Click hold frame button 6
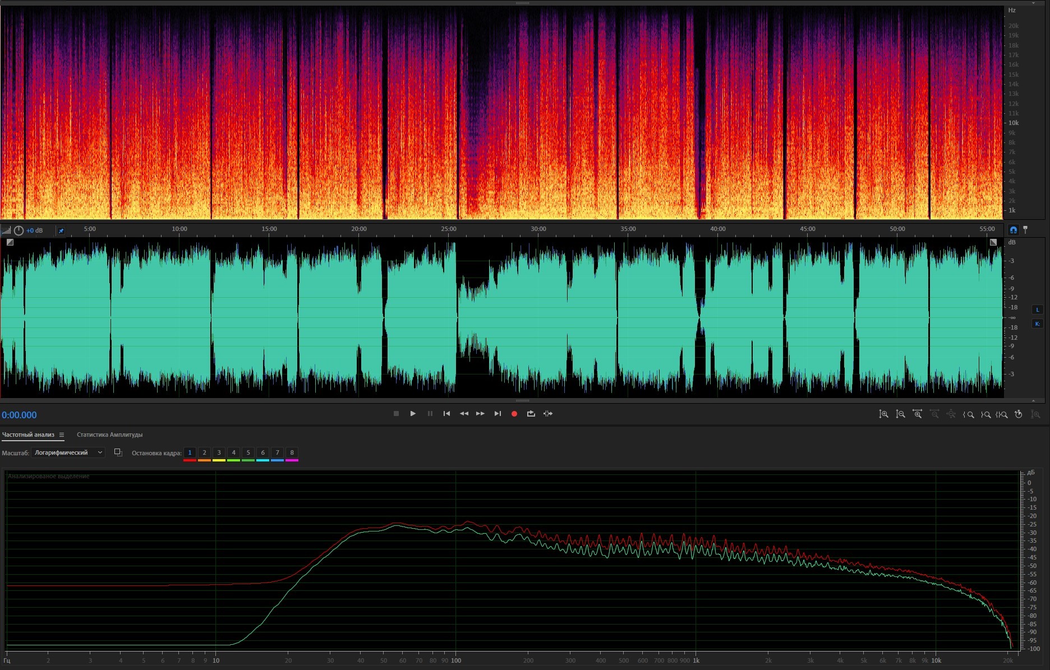This screenshot has height=670, width=1050. point(262,452)
